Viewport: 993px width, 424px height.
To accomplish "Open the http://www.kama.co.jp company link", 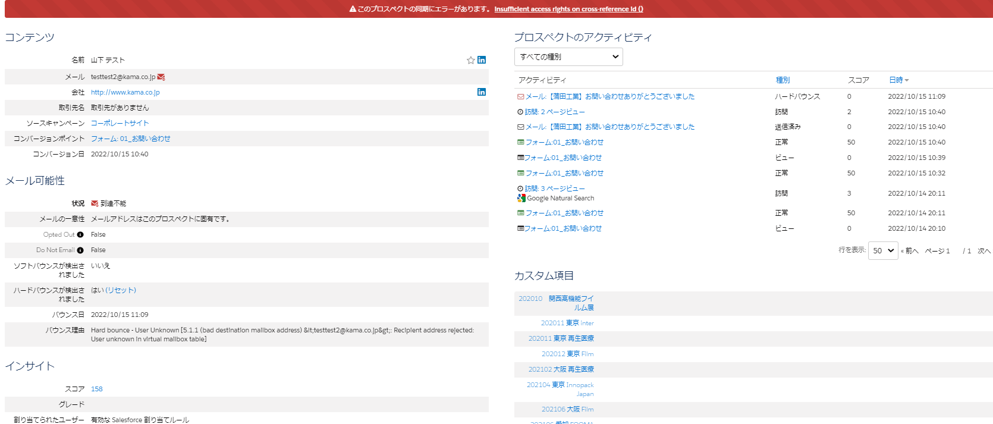I will tap(125, 92).
